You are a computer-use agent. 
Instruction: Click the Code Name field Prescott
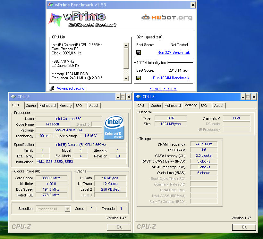coord(53,124)
